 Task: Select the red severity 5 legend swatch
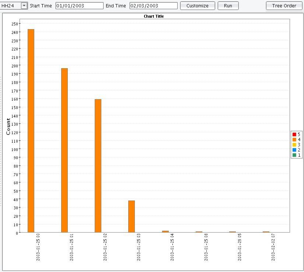click(294, 135)
